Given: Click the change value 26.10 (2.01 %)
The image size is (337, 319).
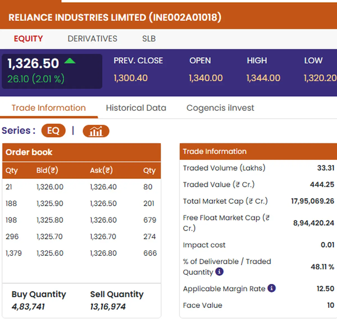Looking at the screenshot, I should pos(36,79).
